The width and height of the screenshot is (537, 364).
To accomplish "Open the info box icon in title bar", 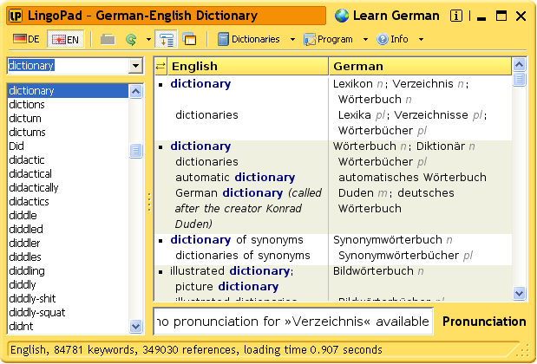I will tap(455, 16).
